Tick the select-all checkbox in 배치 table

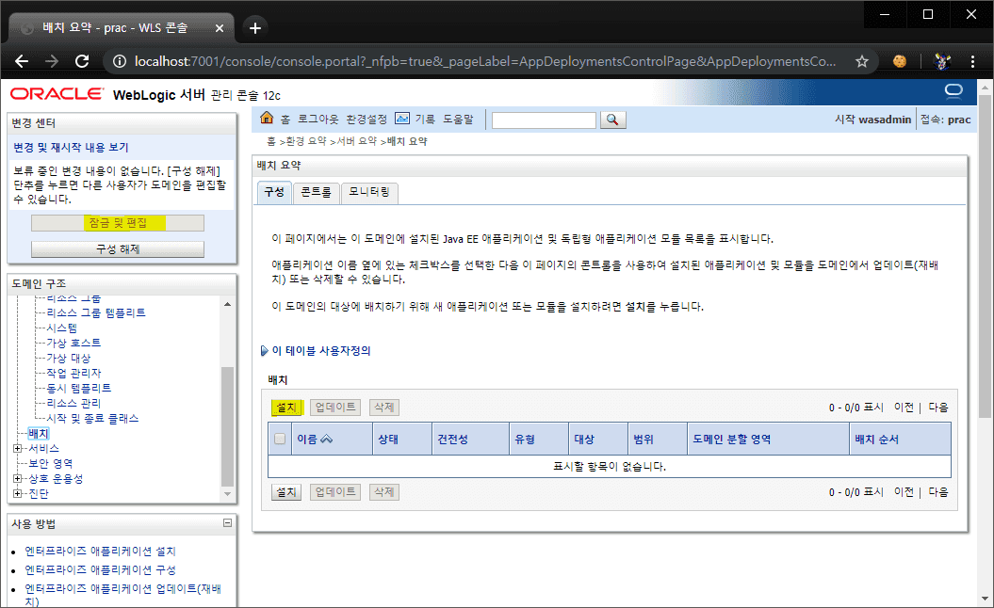(280, 439)
